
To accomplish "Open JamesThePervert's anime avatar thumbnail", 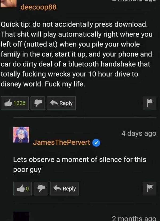I will click(21, 135).
